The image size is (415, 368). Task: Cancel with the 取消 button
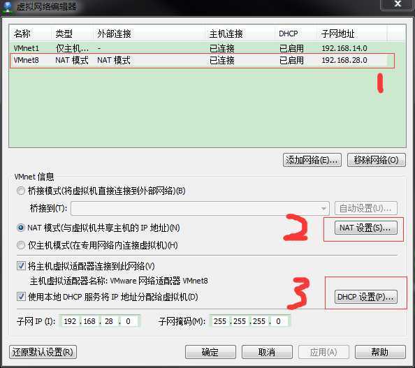pos(267,352)
